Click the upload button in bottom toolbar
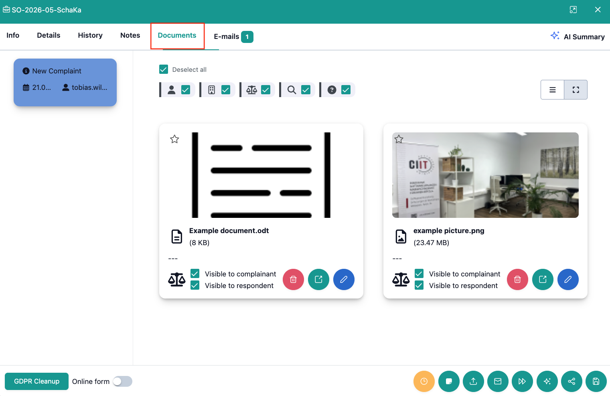This screenshot has height=396, width=610. 473,381
